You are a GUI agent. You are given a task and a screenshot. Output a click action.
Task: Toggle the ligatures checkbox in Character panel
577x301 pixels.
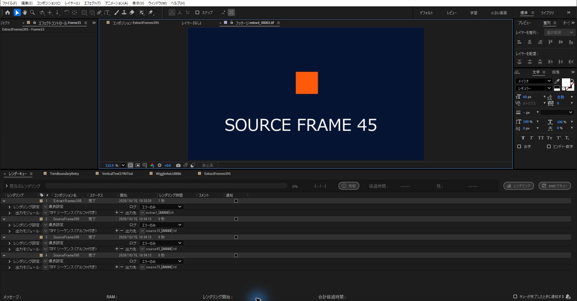pos(519,146)
